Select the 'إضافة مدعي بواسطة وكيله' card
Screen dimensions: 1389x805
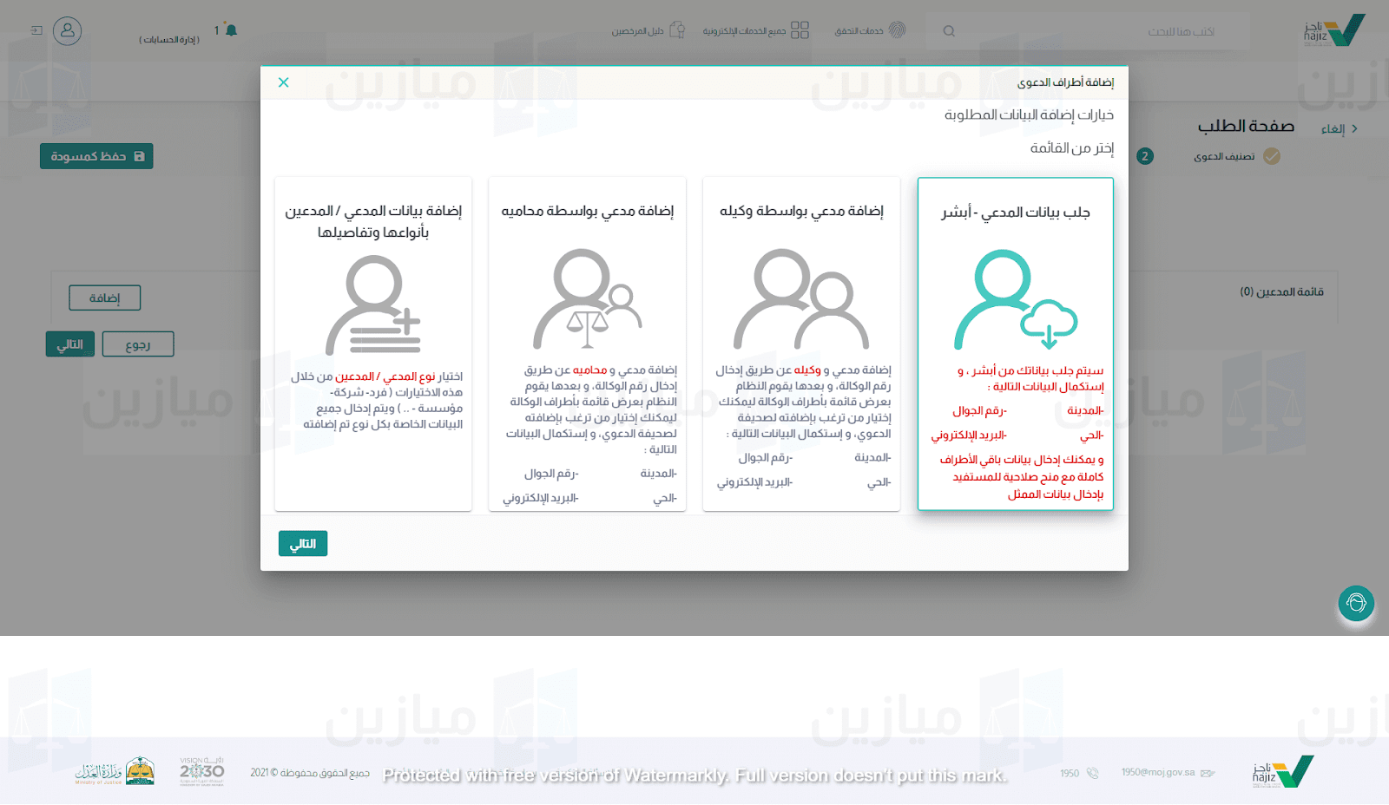click(801, 344)
